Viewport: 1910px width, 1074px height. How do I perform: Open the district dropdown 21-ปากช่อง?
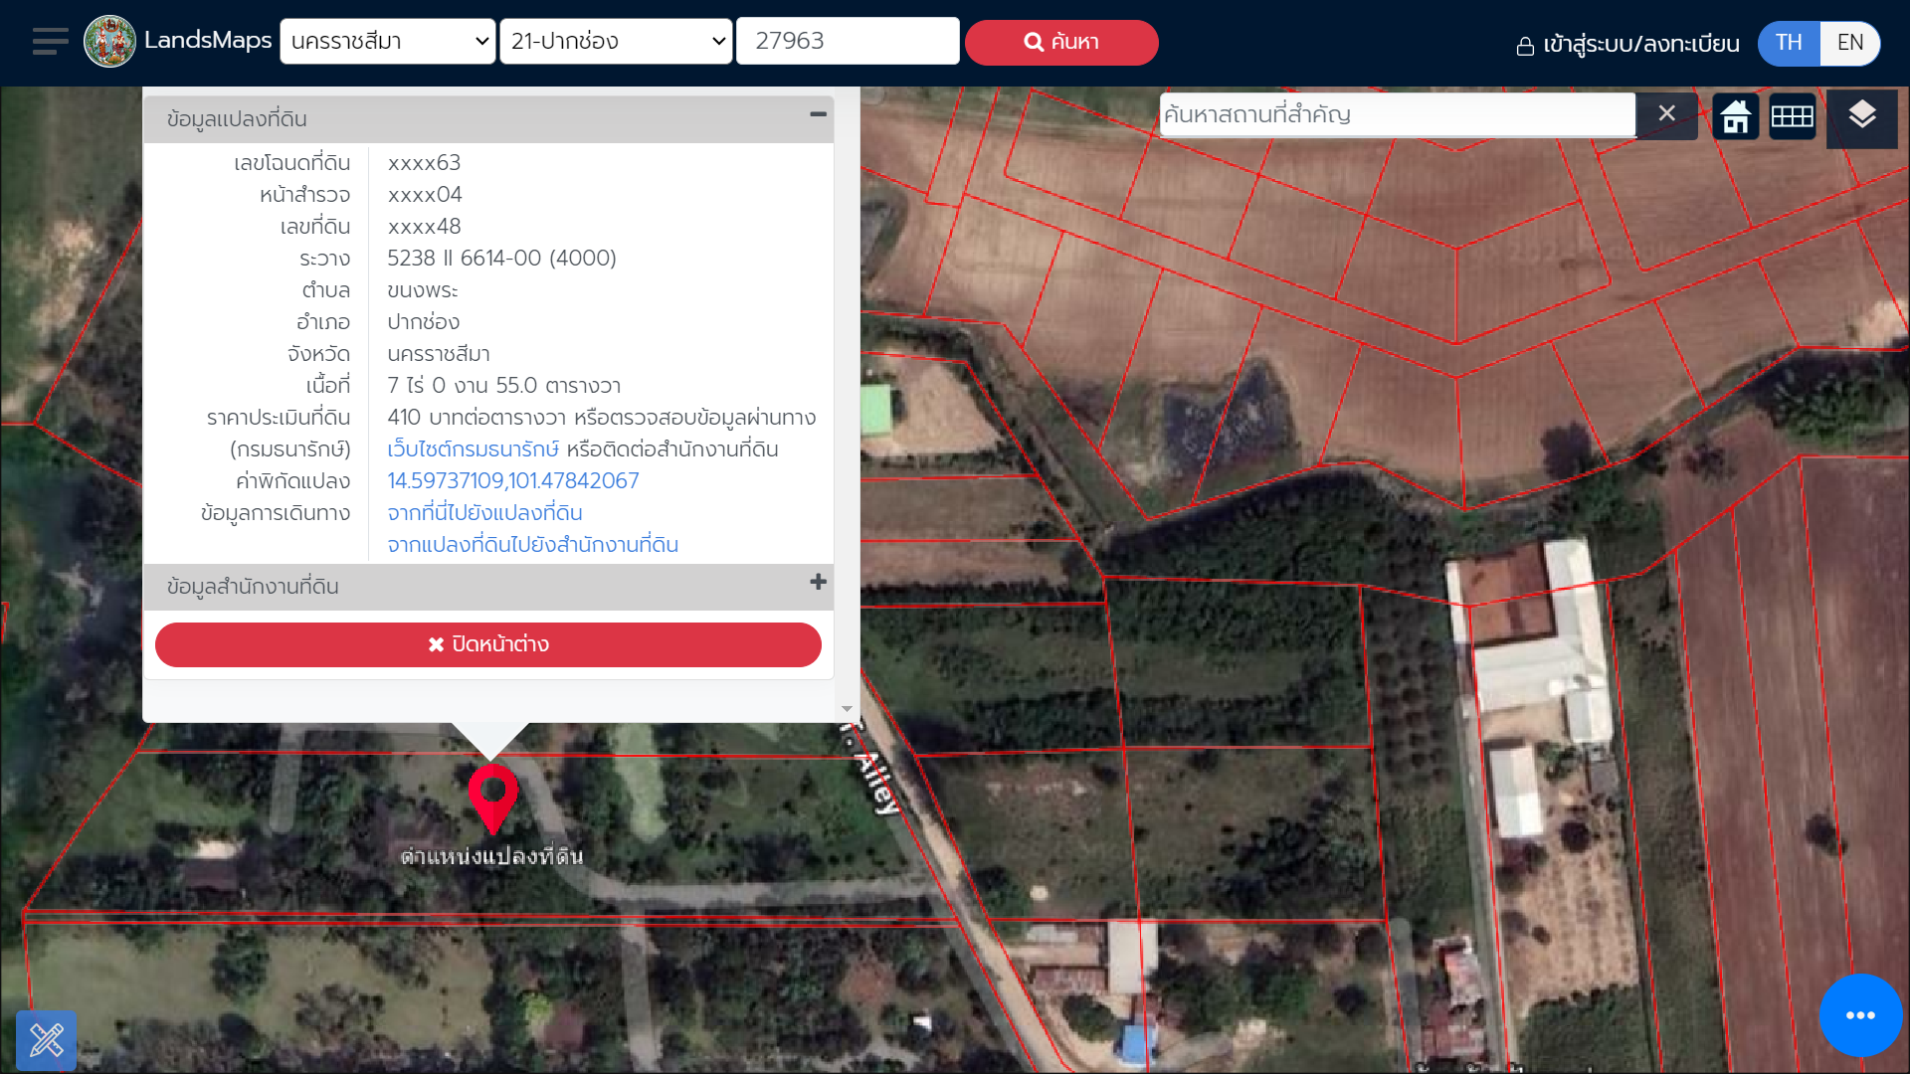pos(616,42)
